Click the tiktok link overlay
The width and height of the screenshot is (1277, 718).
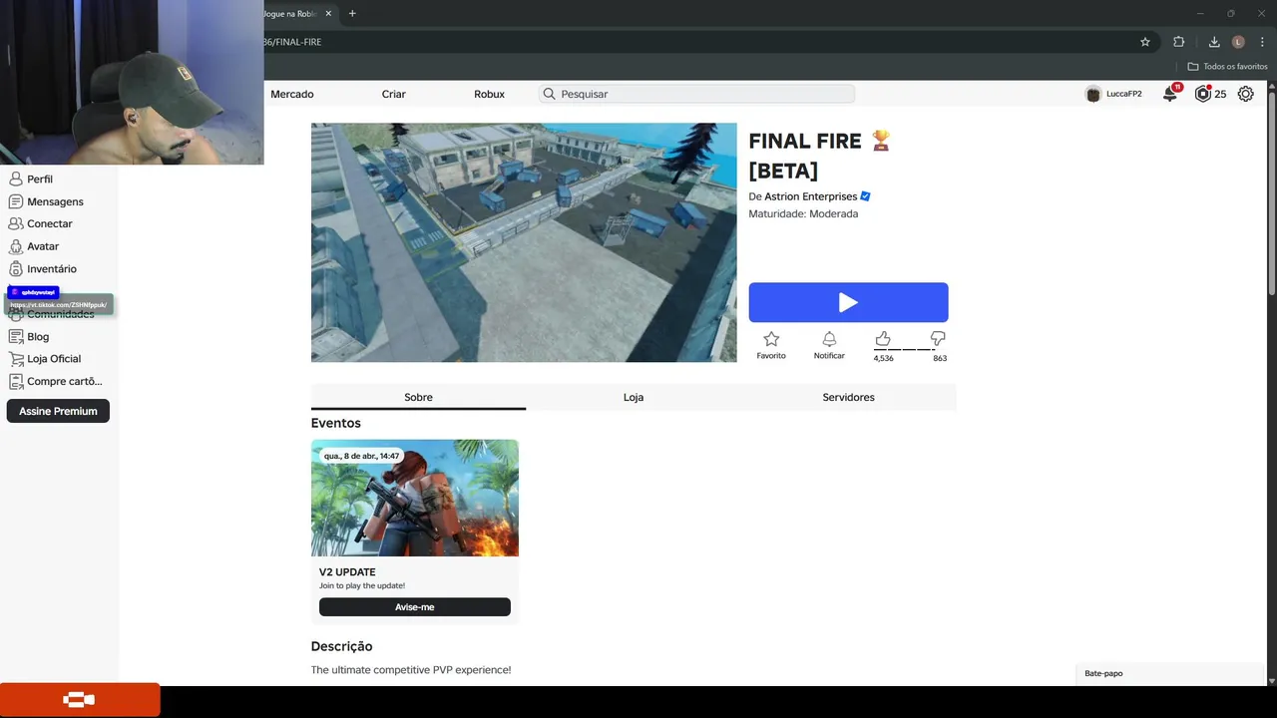click(x=59, y=304)
